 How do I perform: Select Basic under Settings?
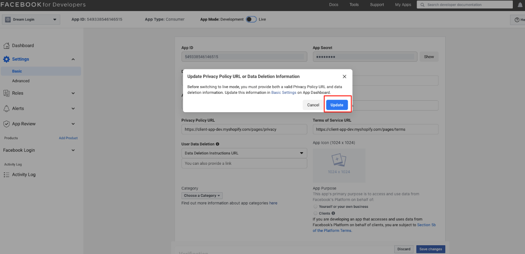(41, 71)
